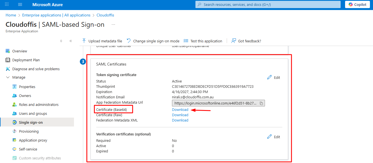
Task: Click the Copilot button
Action: pyautogui.click(x=357, y=4)
